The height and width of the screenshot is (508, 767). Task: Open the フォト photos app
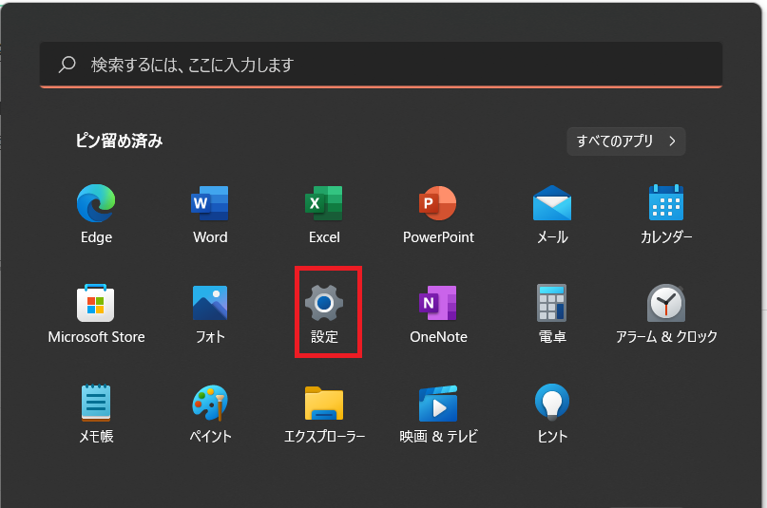[210, 313]
